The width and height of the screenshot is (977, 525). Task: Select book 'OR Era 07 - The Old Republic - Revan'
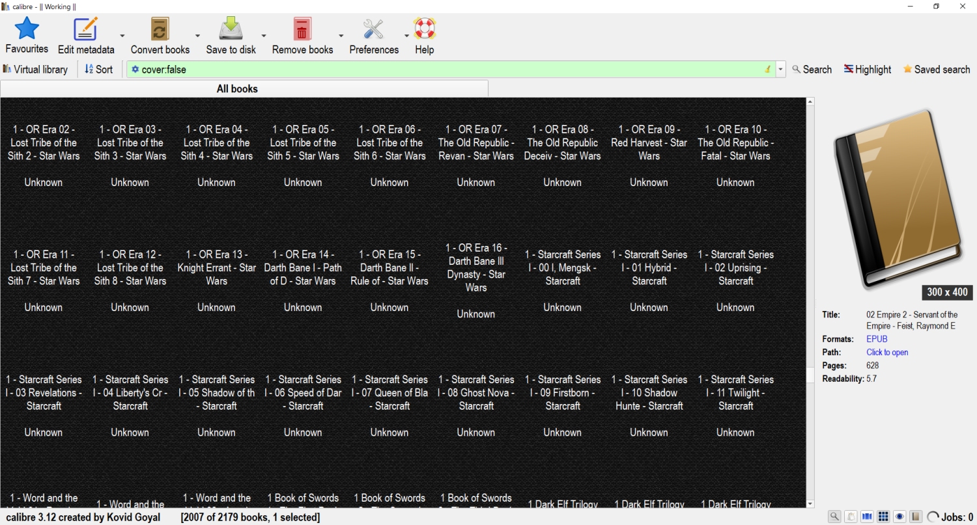point(476,155)
